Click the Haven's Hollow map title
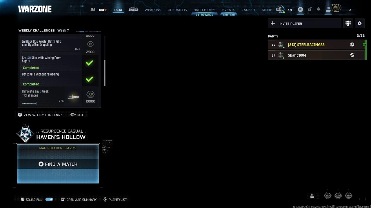Viewport: 371px width, 208px height. (61, 137)
